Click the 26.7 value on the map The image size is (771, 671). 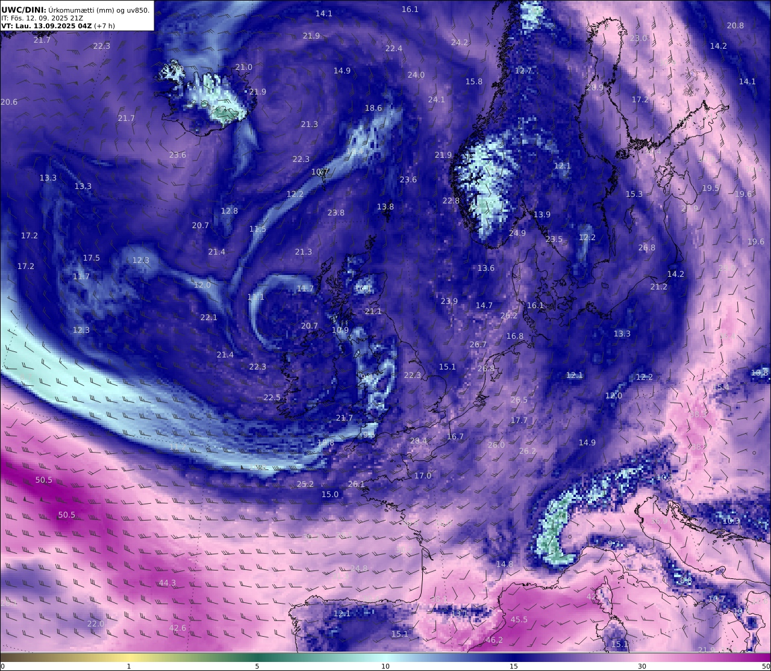tap(478, 344)
